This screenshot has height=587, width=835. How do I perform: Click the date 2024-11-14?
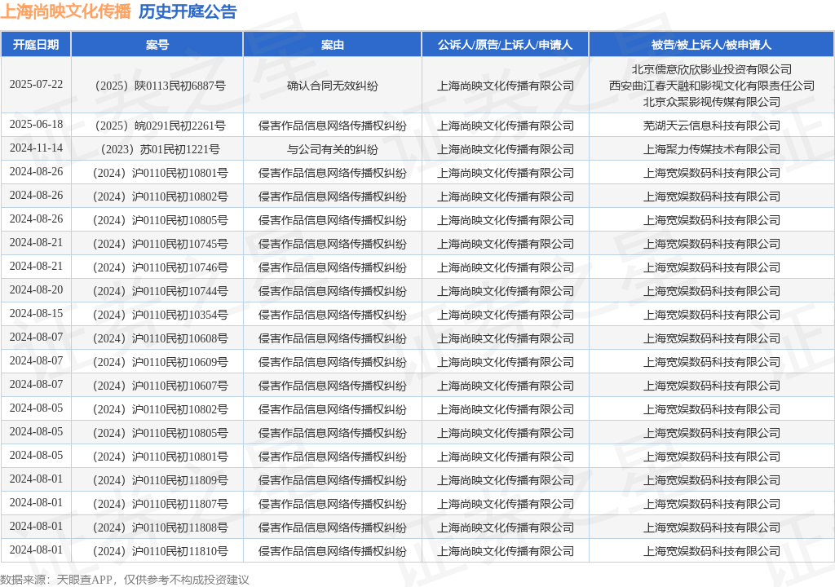click(36, 148)
